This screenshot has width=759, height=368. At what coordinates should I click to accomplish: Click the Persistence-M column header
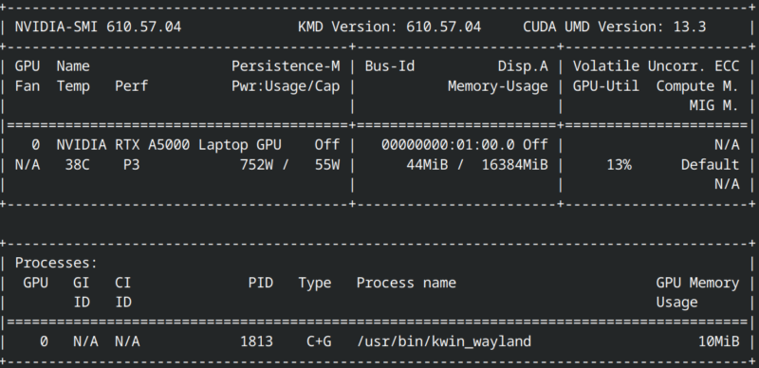(286, 66)
